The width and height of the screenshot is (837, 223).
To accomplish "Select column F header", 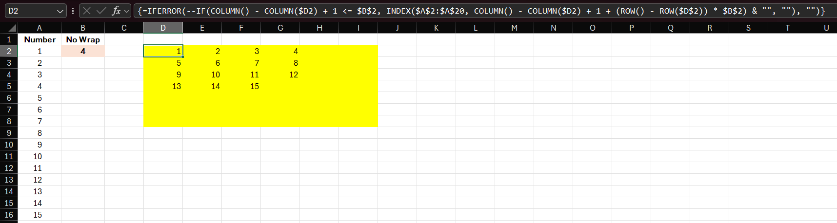I will (x=241, y=28).
